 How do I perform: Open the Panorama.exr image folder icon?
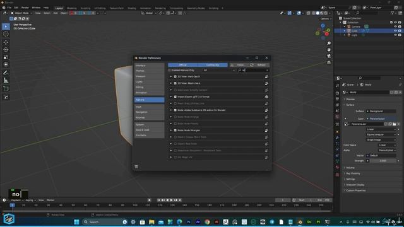[x=394, y=124]
